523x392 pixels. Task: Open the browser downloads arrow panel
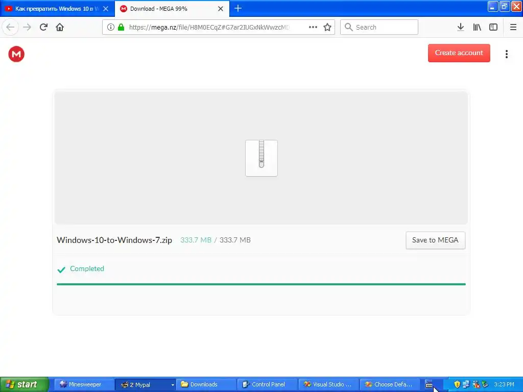tap(461, 27)
